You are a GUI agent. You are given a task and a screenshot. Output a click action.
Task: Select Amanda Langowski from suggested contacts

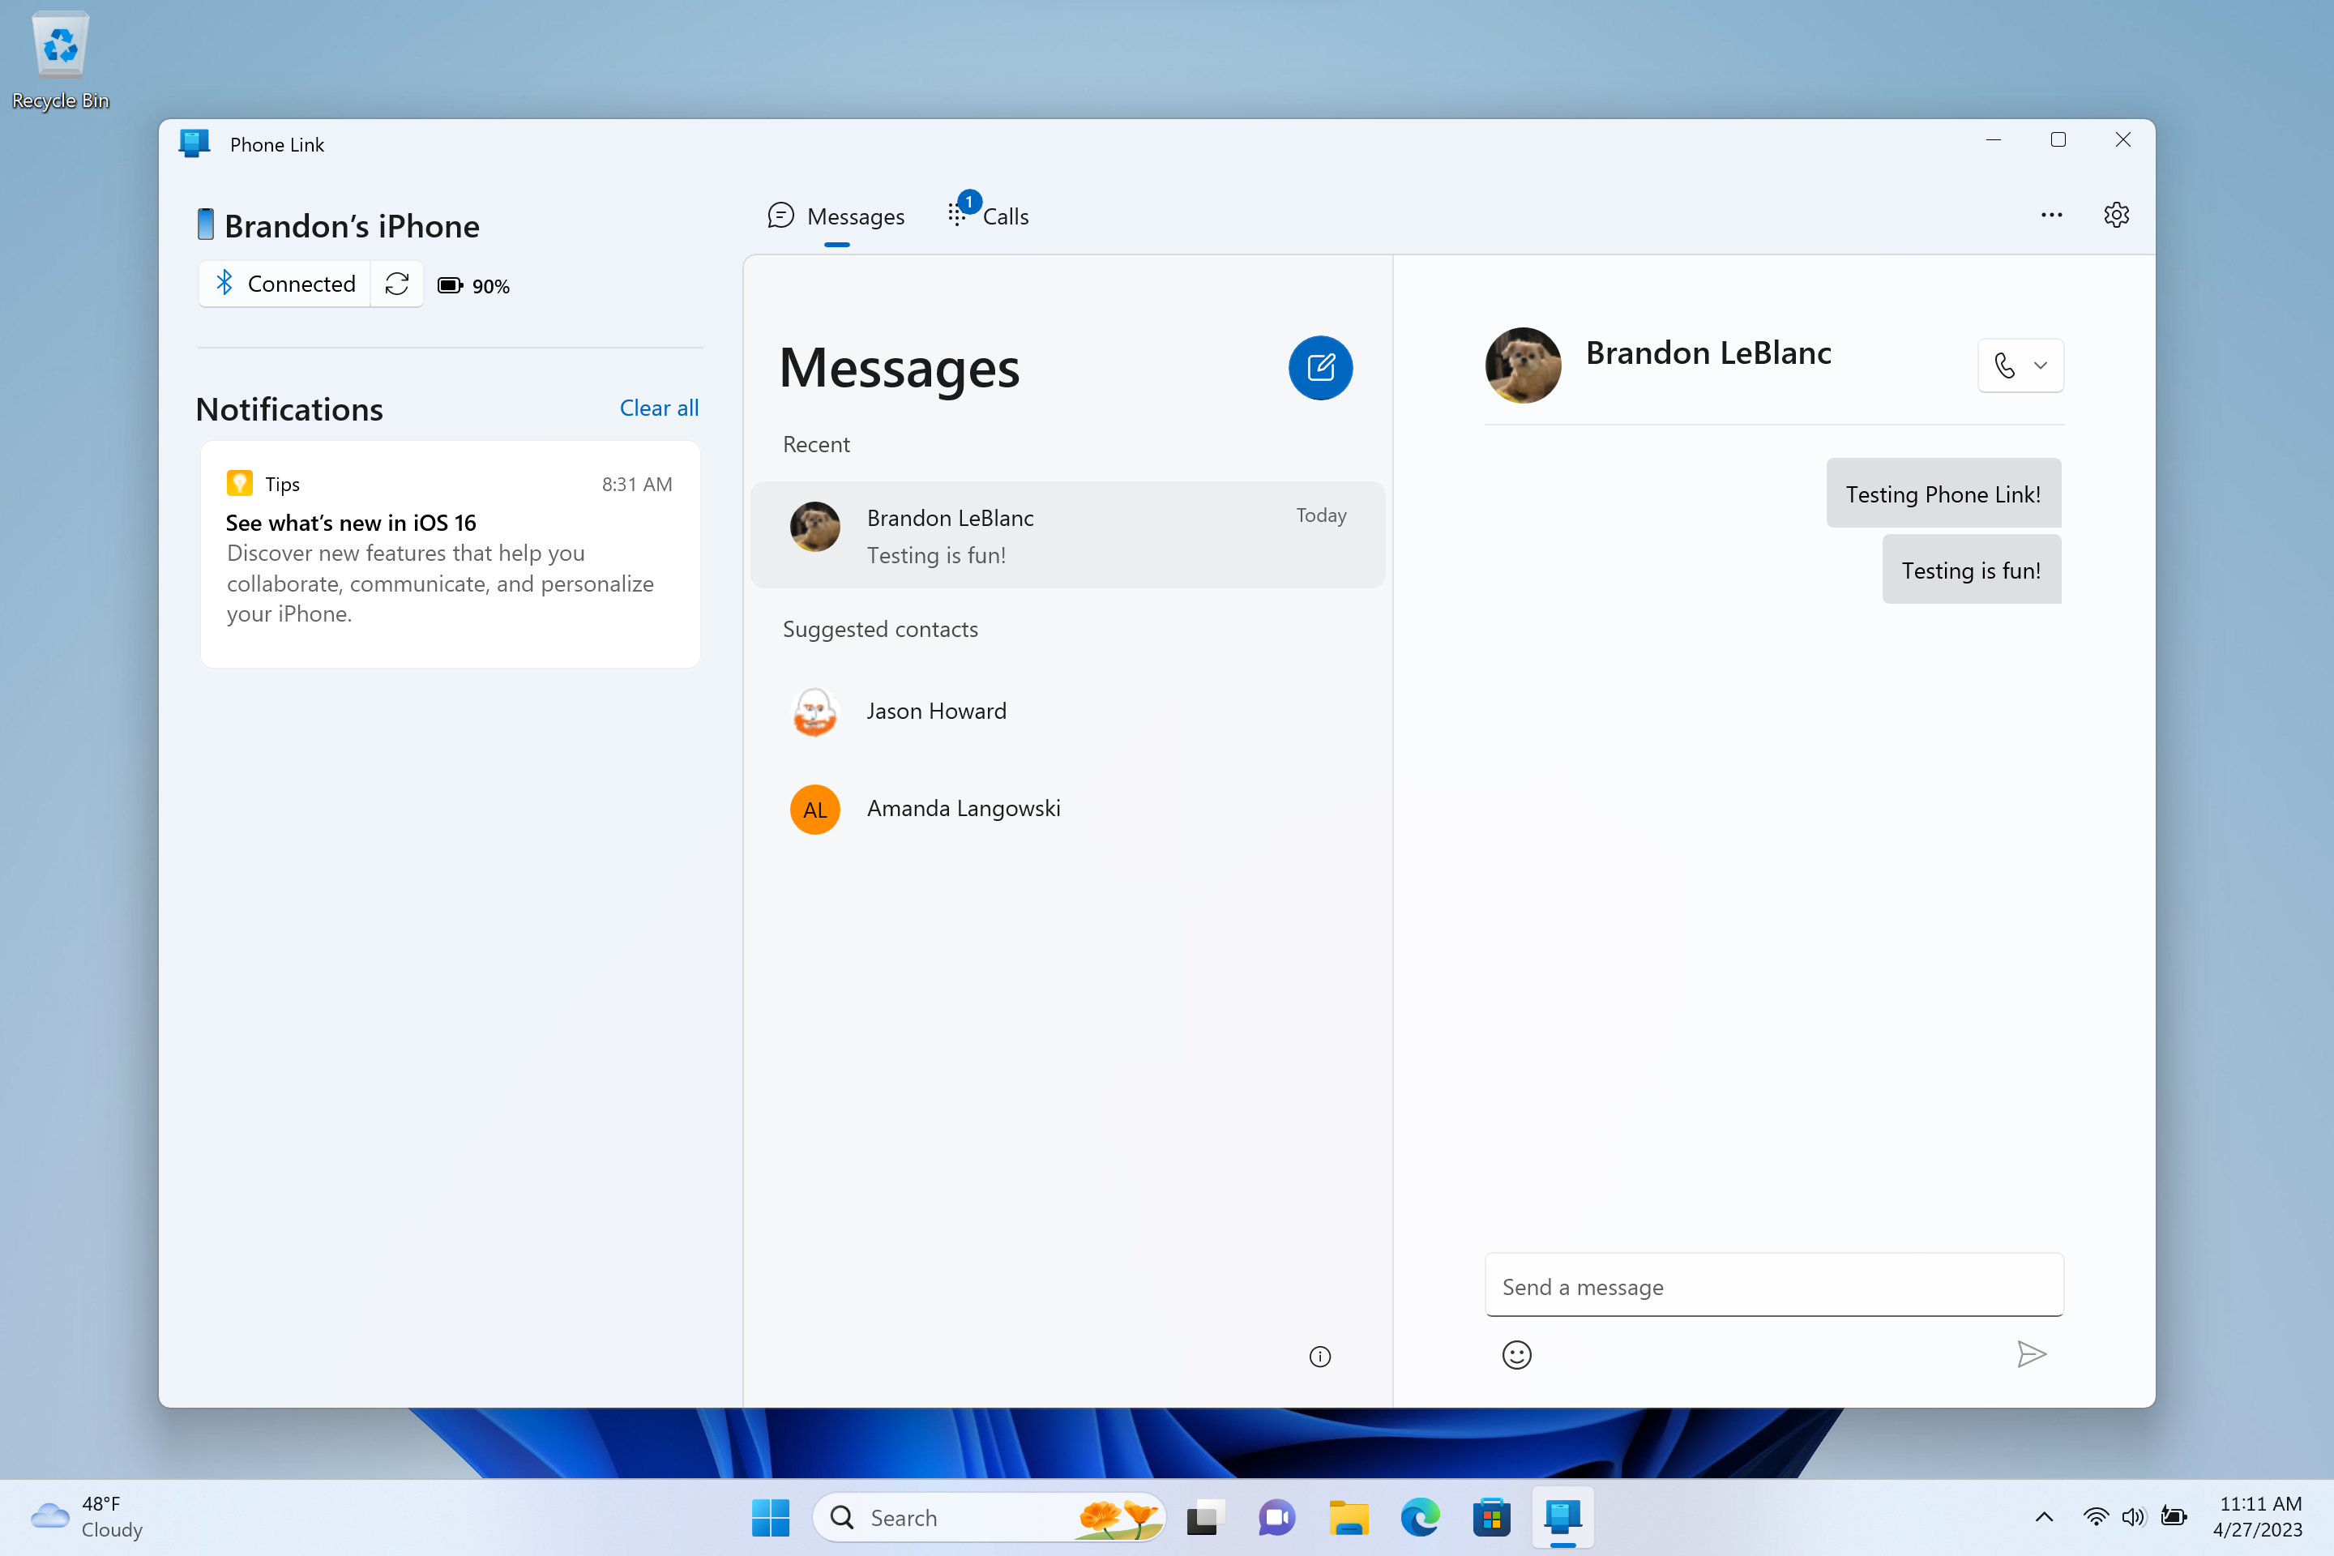(x=962, y=807)
